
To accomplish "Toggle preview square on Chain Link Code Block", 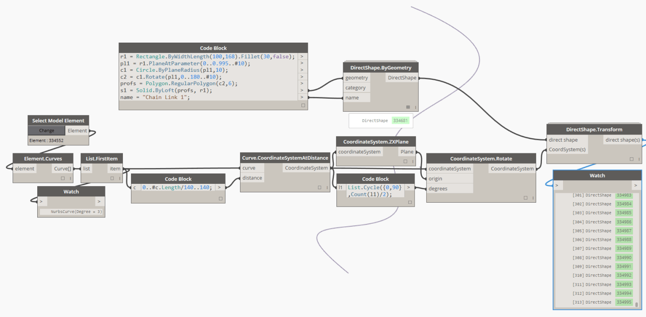I will [303, 105].
